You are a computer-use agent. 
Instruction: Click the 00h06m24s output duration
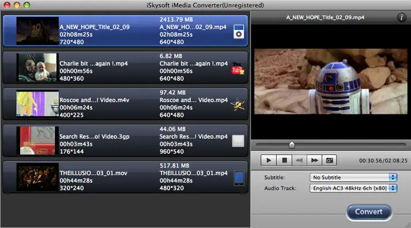coord(176,108)
